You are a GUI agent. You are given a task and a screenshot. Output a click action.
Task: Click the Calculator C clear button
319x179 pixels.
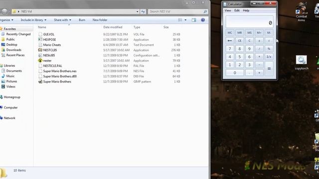click(x=249, y=41)
